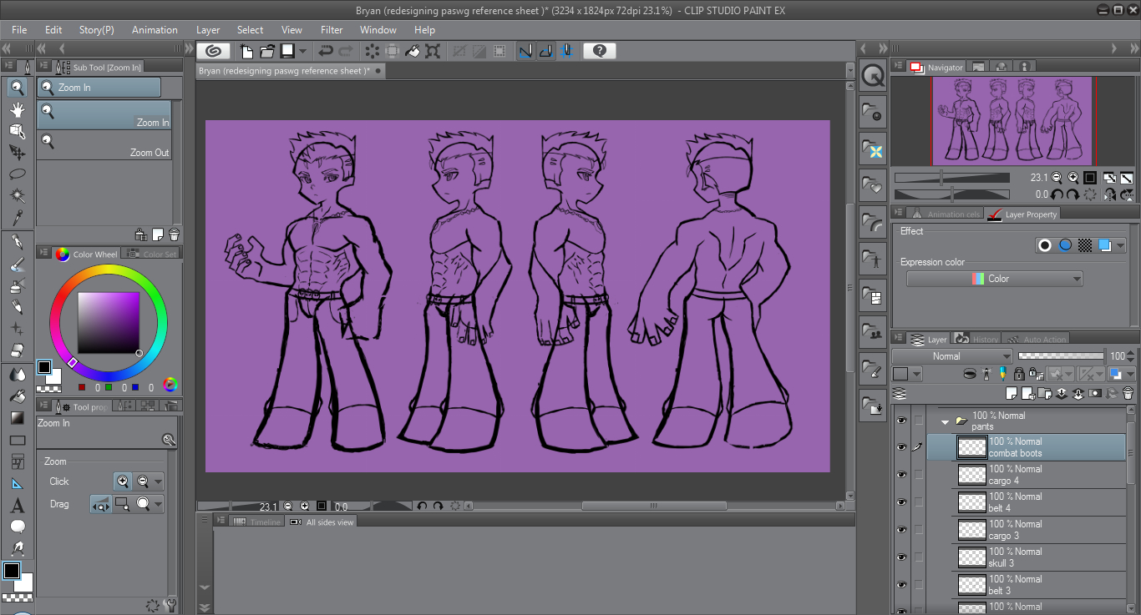This screenshot has width=1141, height=615.
Task: Open the Expression color dropdown
Action: pos(994,279)
